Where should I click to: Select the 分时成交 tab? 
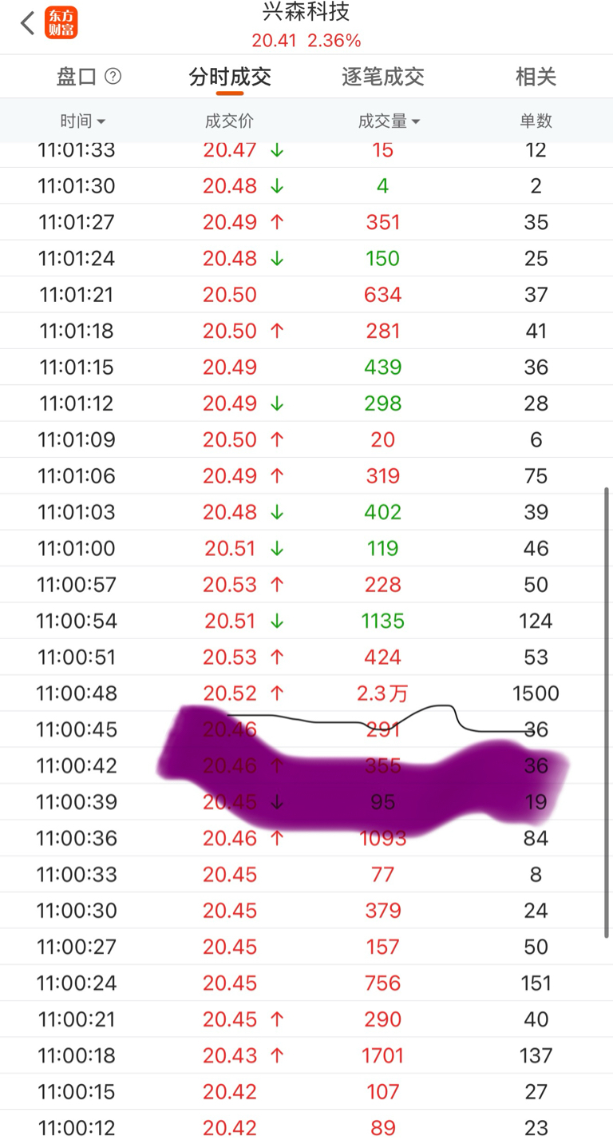tap(230, 77)
